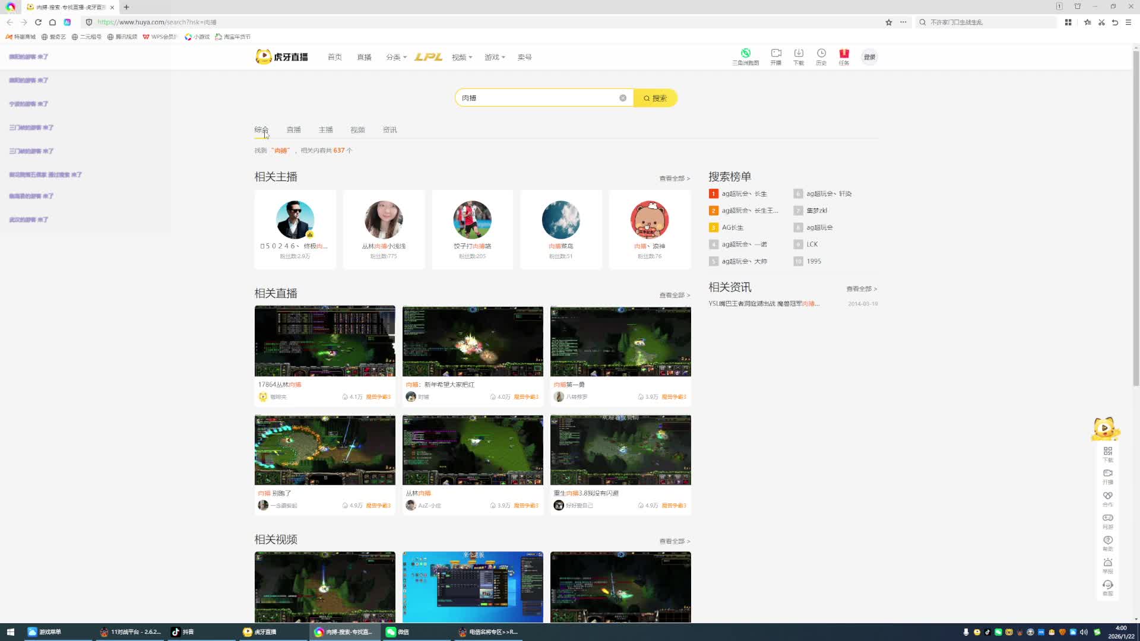Screen dimensions: 1140x641
Task: Click the 登录 login button
Action: coord(869,57)
